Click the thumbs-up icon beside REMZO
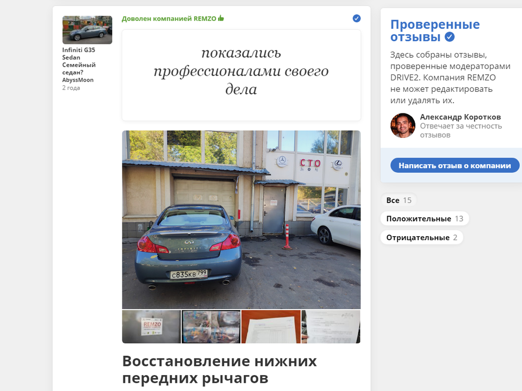This screenshot has height=391, width=522. click(221, 18)
